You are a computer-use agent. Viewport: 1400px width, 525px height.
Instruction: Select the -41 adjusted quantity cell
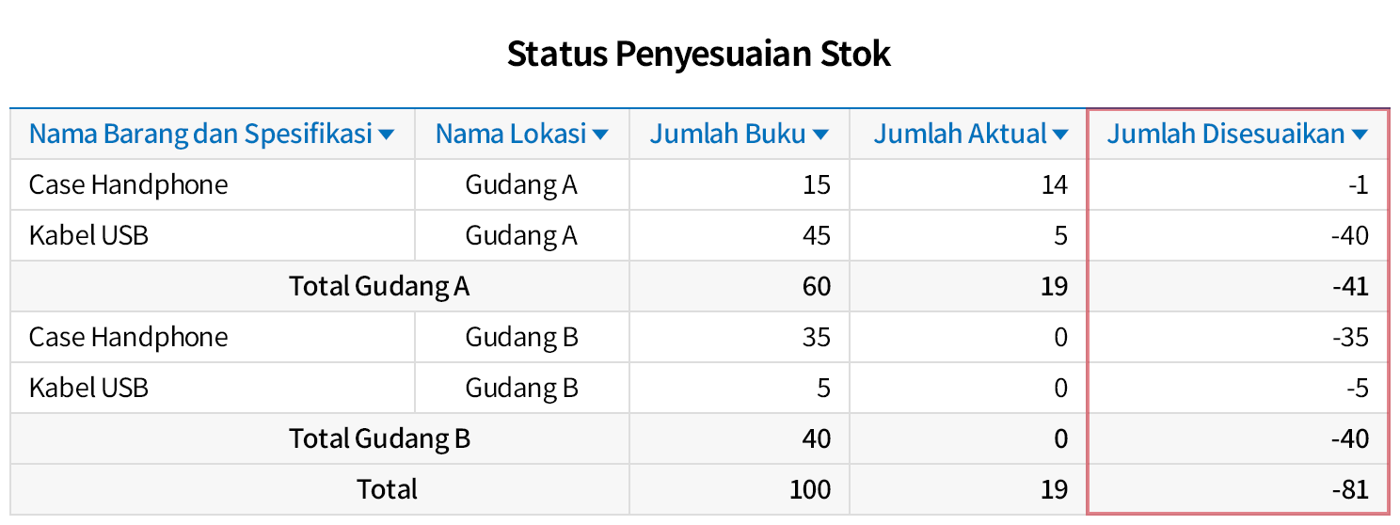tap(1350, 286)
